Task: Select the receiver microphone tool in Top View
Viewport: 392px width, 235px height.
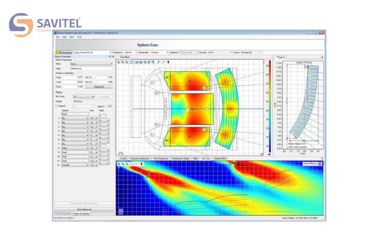Action: pos(168,62)
